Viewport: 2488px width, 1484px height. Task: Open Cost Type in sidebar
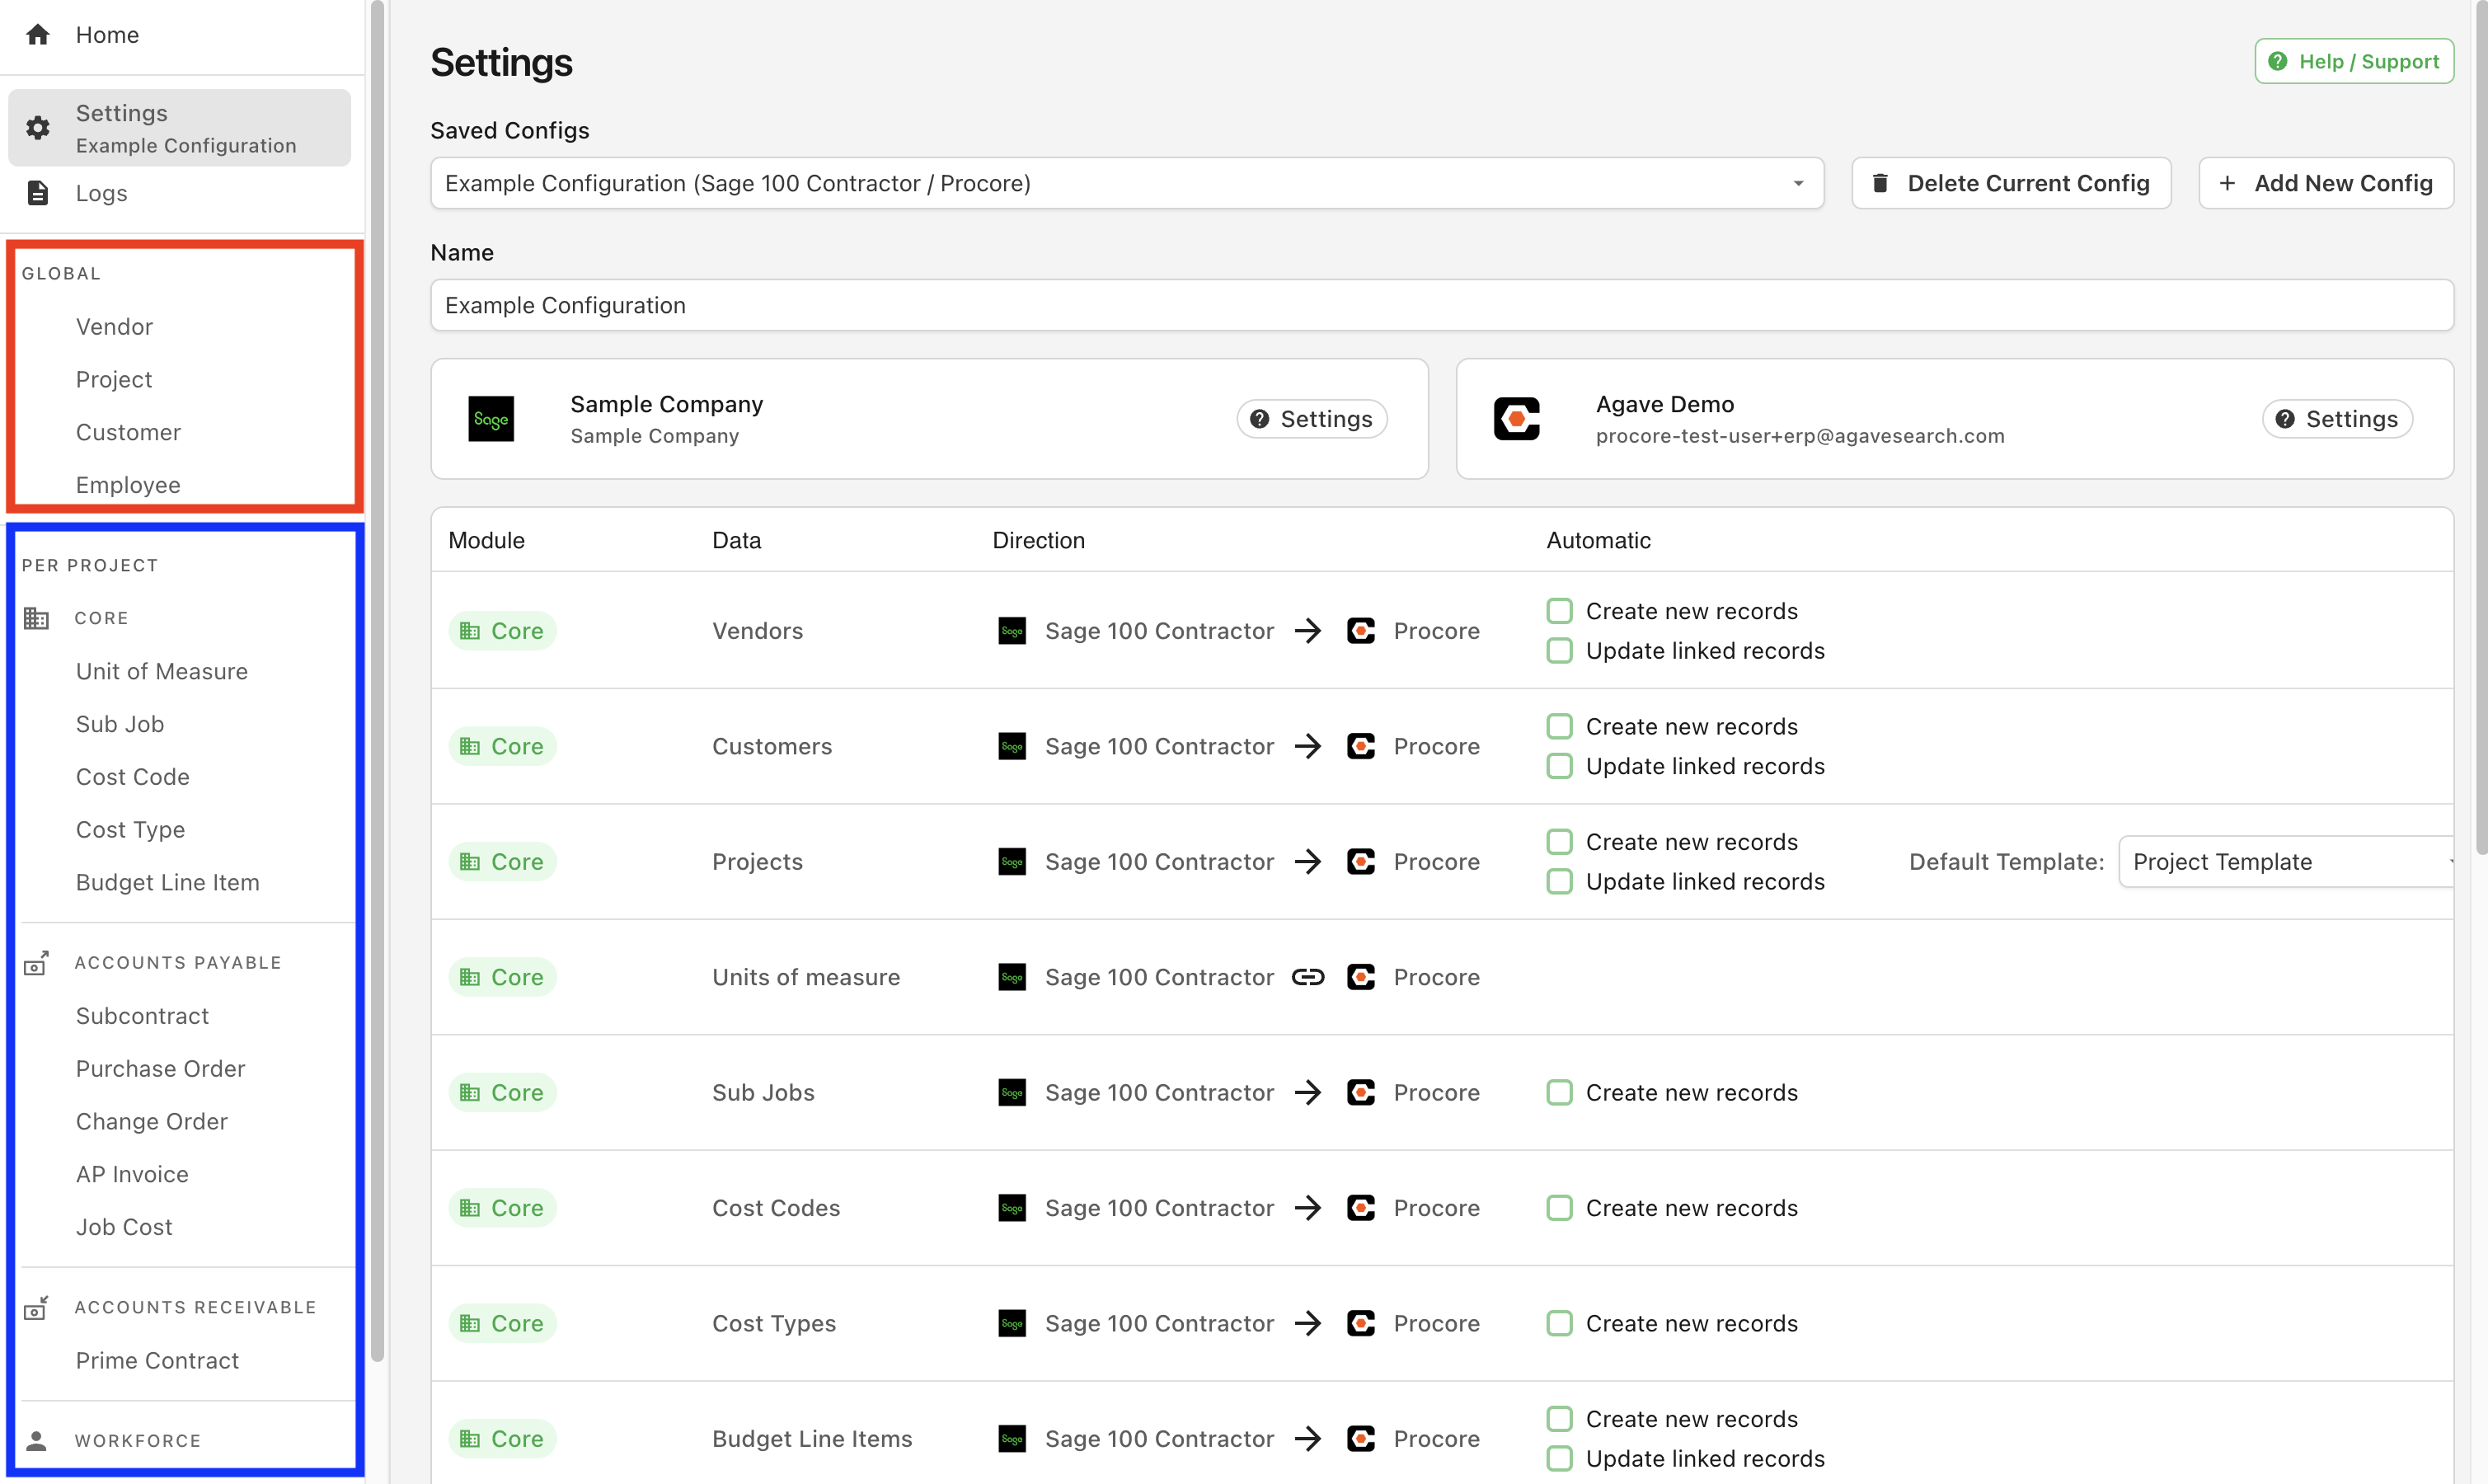(x=130, y=829)
